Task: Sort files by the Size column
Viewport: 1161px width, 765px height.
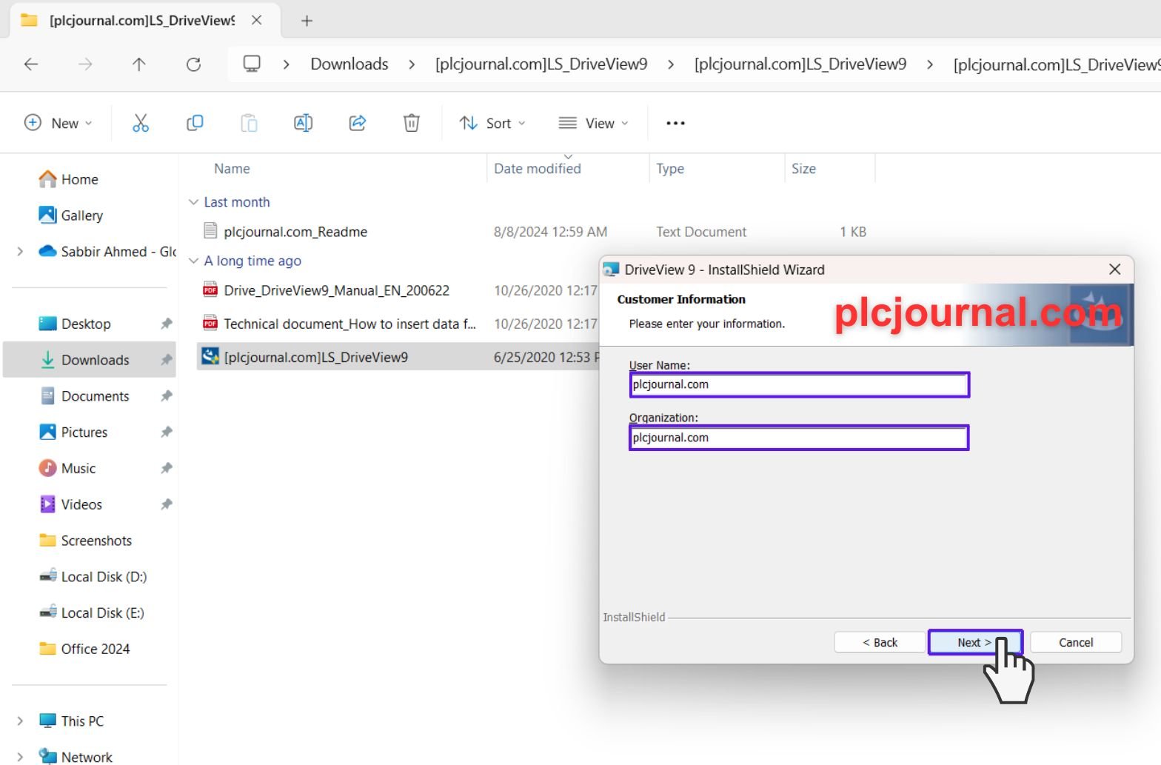Action: click(803, 169)
